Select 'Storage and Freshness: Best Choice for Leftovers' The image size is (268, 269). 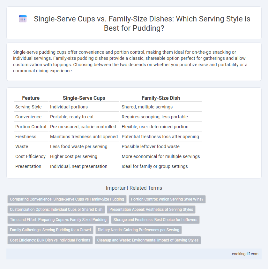(x=155, y=220)
